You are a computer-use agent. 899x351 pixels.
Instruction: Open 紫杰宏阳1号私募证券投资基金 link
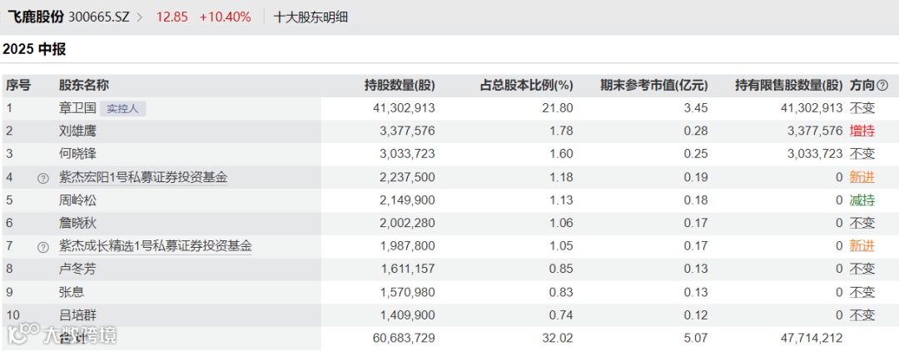click(x=143, y=177)
